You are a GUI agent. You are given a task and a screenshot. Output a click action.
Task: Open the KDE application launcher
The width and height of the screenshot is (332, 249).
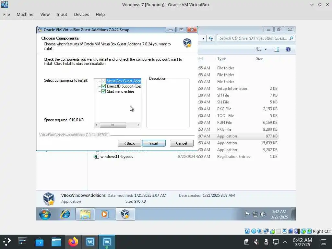(x=7, y=242)
